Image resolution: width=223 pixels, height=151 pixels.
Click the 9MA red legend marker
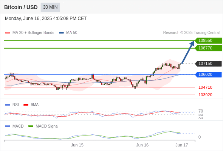tap(26, 105)
